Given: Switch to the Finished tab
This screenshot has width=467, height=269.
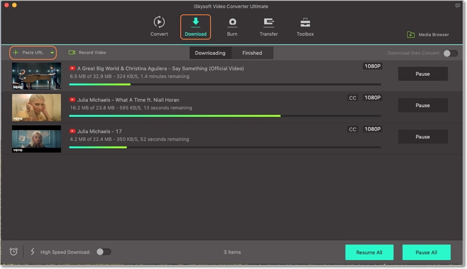Looking at the screenshot, I should pos(252,53).
